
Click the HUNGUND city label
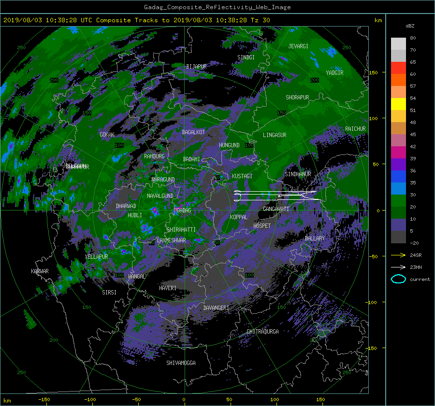pos(229,145)
